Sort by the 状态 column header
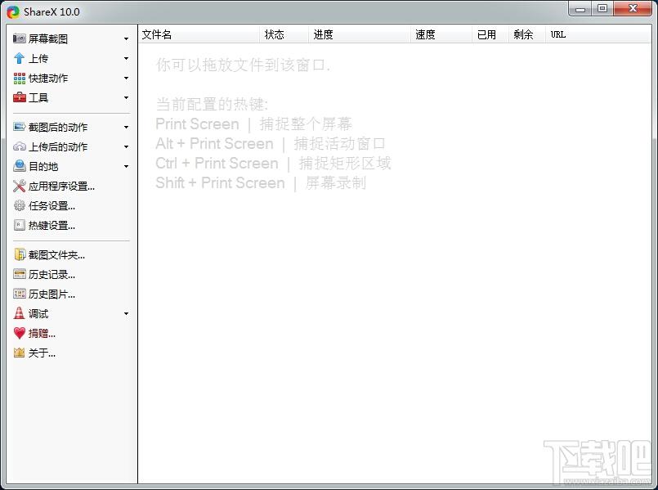 point(284,34)
